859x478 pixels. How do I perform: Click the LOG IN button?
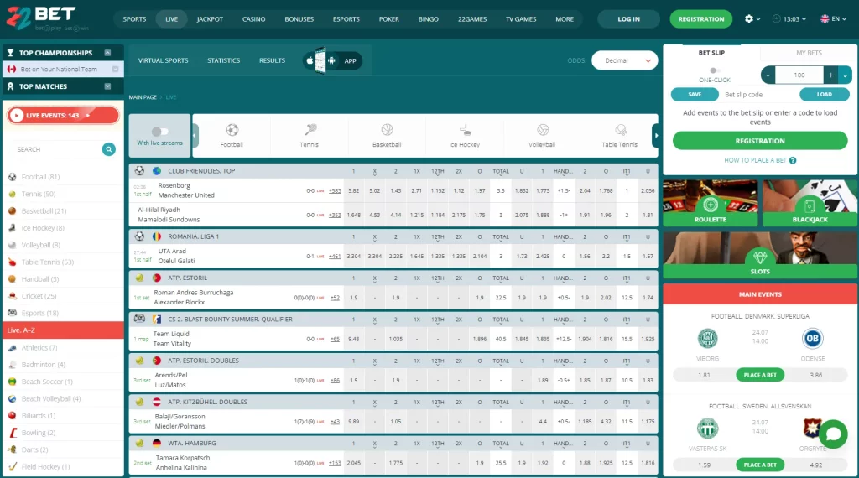click(x=628, y=19)
